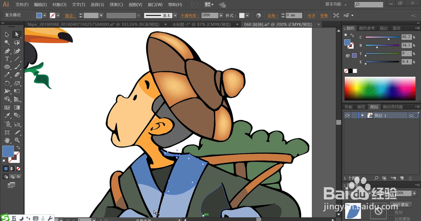Click the 变换 transform link
Viewport: 421px width, 221px height.
[324, 16]
